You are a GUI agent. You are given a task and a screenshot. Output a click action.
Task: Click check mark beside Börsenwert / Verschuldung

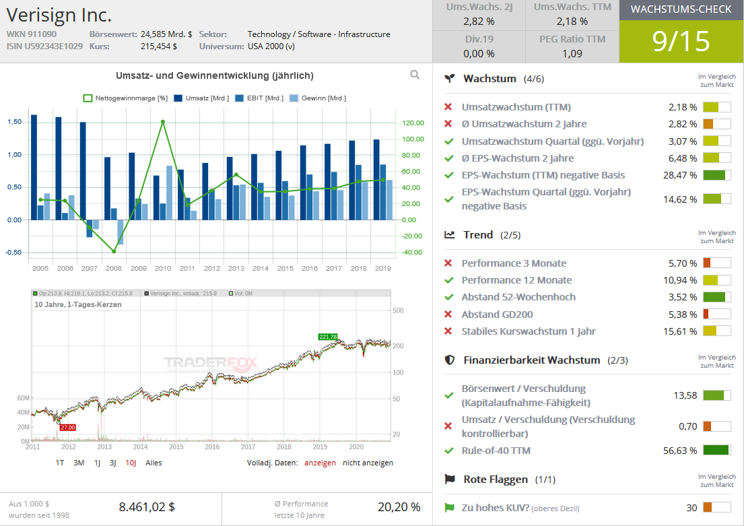(x=448, y=395)
